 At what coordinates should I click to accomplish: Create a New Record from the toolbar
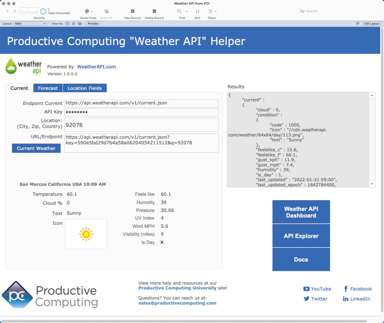pos(132,12)
